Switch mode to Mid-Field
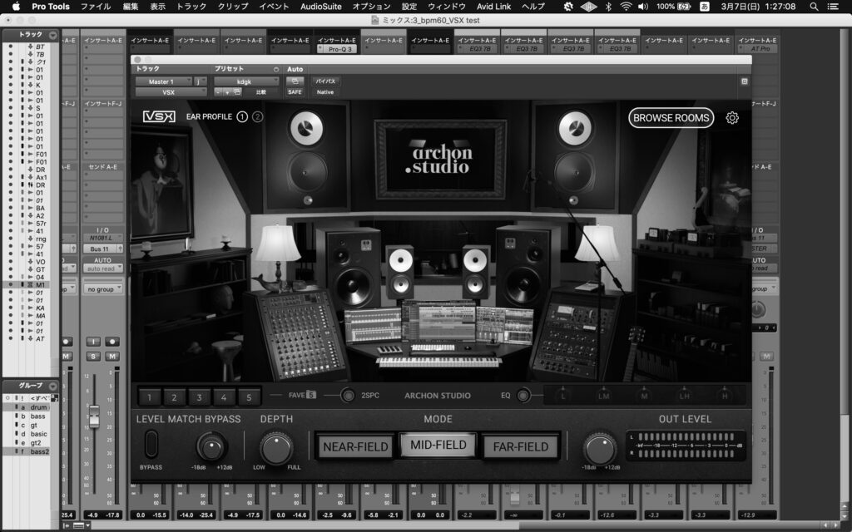Screen dimensions: 852x532 (438, 446)
